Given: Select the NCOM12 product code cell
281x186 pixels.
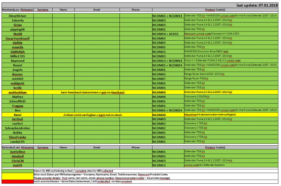Looking at the screenshot, I should [168, 165].
